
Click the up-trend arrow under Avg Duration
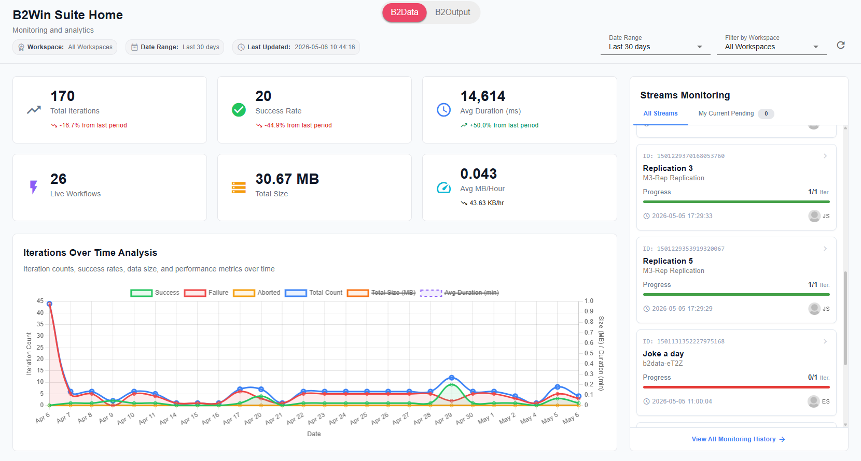464,125
